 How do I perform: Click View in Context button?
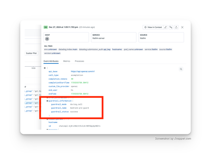pos(153,27)
